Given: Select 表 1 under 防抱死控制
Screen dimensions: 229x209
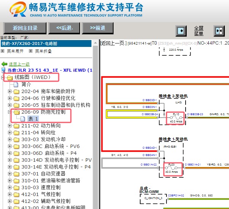Looking at the screenshot, I should pos(33,119).
